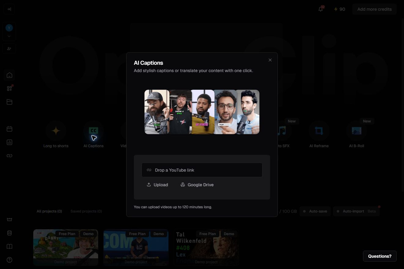This screenshot has width=404, height=269.
Task: Expand the workspace switcher chevron
Action: [x=9, y=36]
